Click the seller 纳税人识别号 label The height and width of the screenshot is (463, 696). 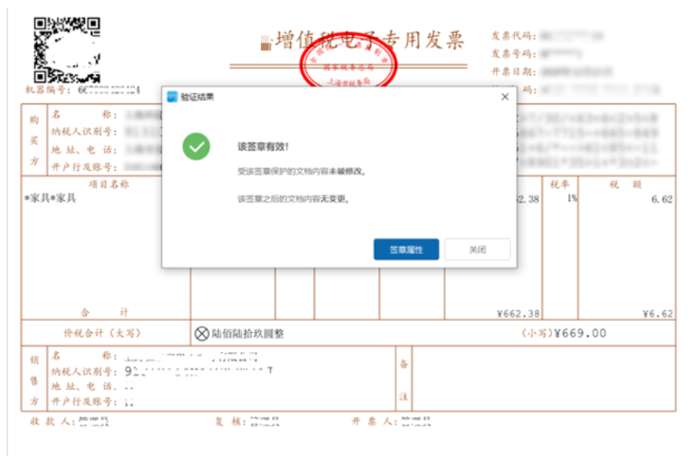pyautogui.click(x=84, y=372)
